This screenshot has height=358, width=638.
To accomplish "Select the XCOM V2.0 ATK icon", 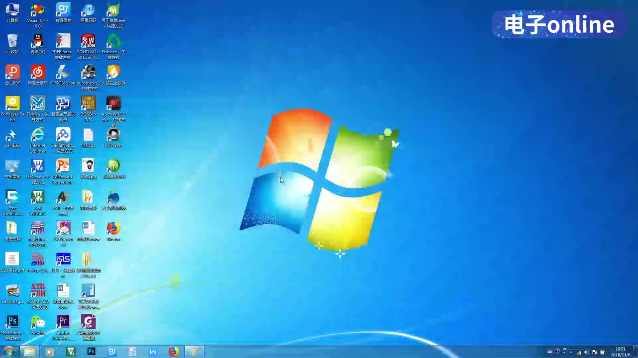I will [x=37, y=297].
